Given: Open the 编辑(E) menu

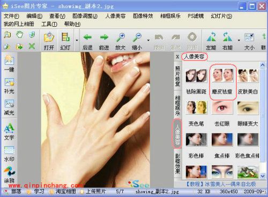Looking at the screenshot, I should [34, 16].
